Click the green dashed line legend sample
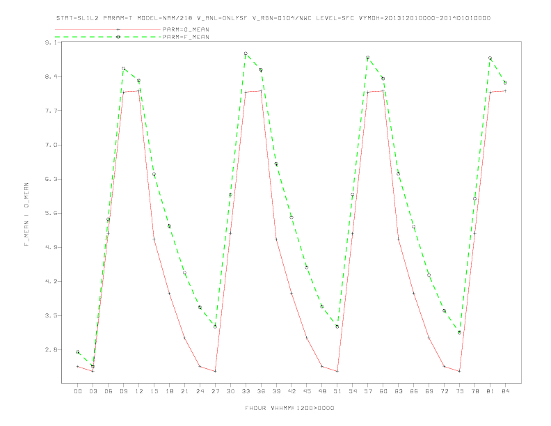Screen dimensions: 551x426 [108, 37]
